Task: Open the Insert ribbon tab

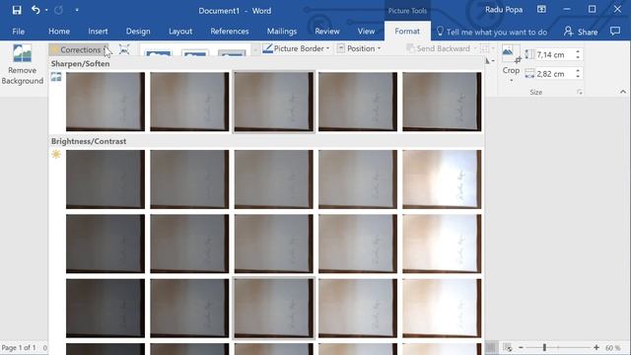Action: click(98, 32)
